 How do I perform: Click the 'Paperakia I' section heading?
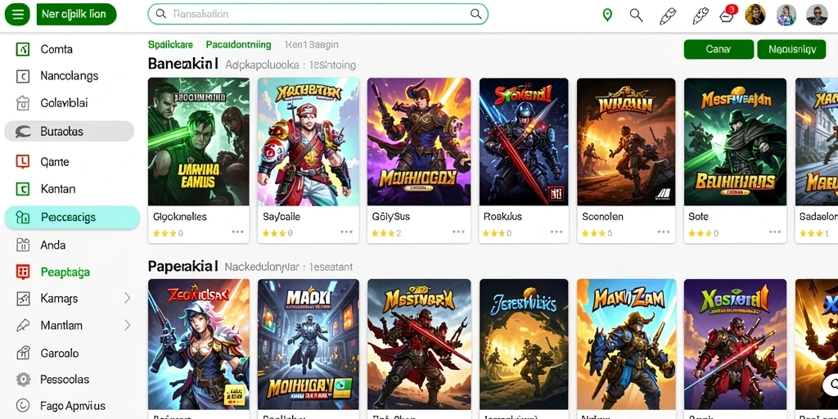(x=182, y=266)
